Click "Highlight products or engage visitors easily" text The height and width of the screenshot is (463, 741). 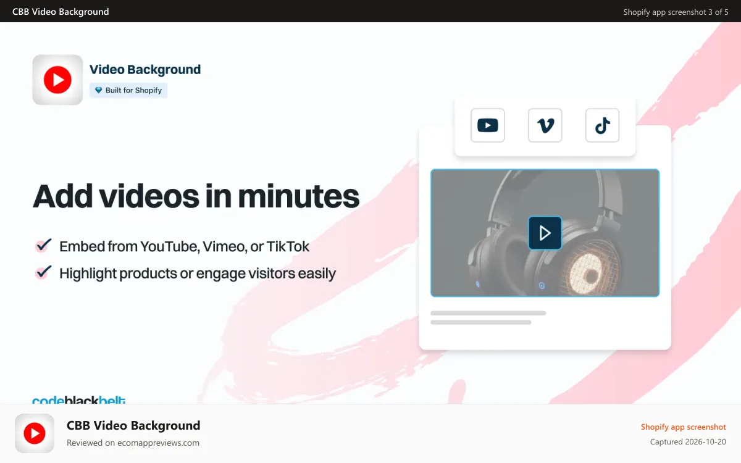198,273
